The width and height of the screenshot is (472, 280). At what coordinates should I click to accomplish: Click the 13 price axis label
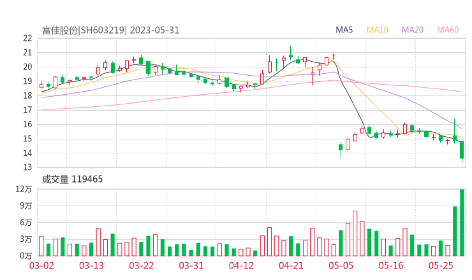(x=27, y=167)
